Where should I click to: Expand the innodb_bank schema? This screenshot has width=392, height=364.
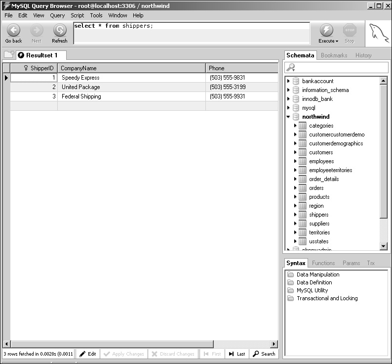pyautogui.click(x=288, y=99)
